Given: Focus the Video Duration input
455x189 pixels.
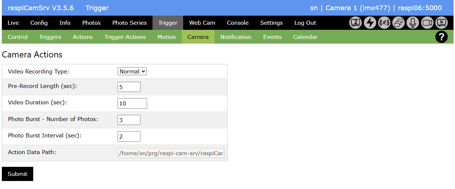Looking at the screenshot, I should [x=132, y=103].
